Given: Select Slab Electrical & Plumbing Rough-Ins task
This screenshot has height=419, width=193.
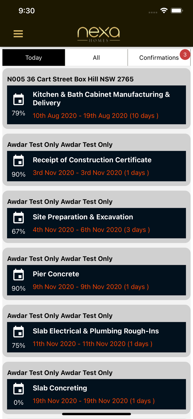Looking at the screenshot, I should click(96, 331).
